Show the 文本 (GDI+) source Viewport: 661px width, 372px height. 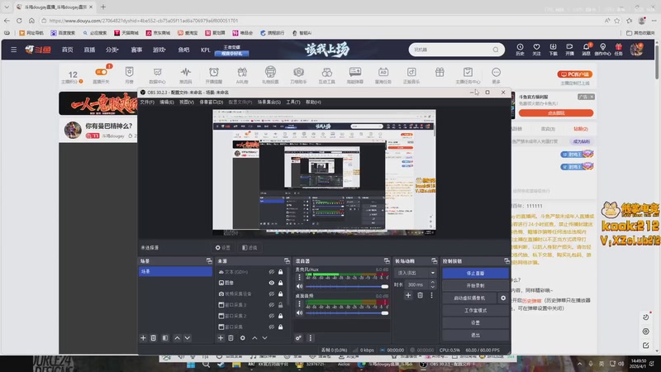[x=272, y=272]
